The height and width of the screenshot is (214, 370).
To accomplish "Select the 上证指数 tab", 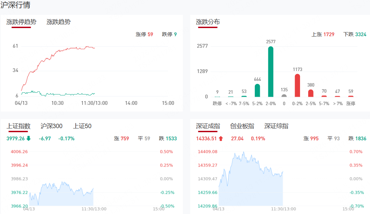I will (19, 126).
